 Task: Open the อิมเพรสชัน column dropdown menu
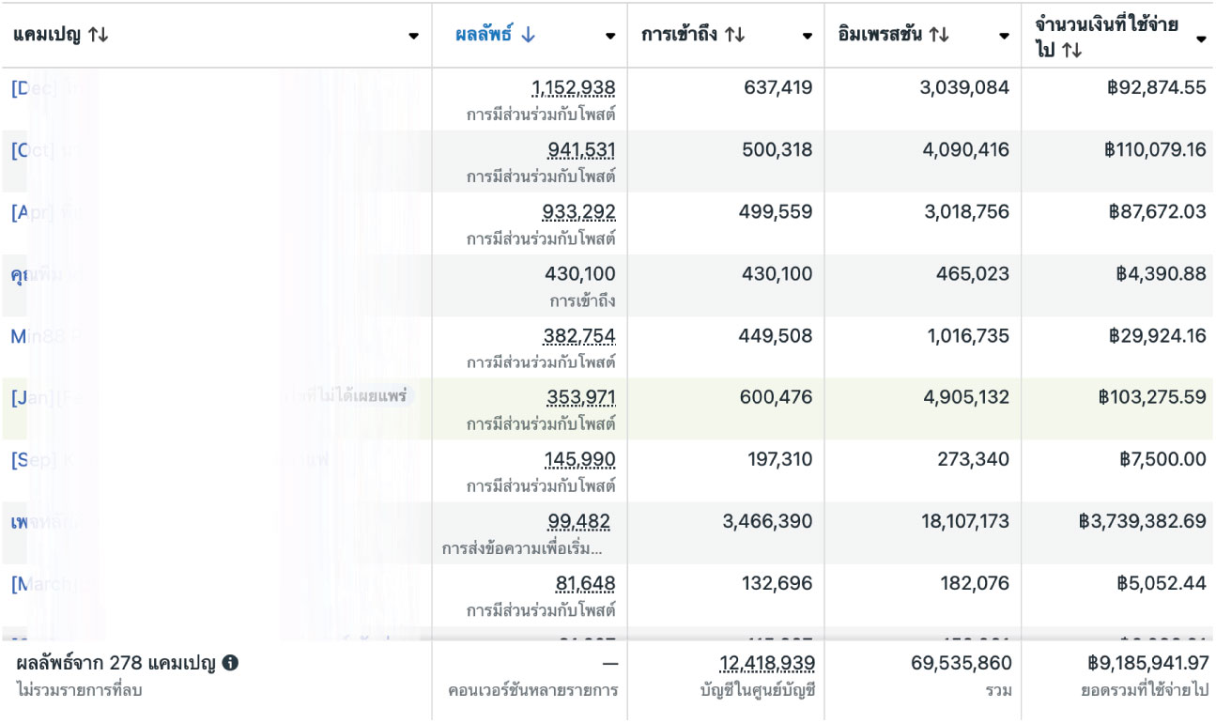[x=1004, y=37]
